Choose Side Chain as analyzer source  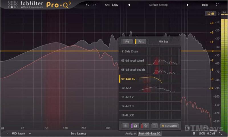tap(148, 51)
